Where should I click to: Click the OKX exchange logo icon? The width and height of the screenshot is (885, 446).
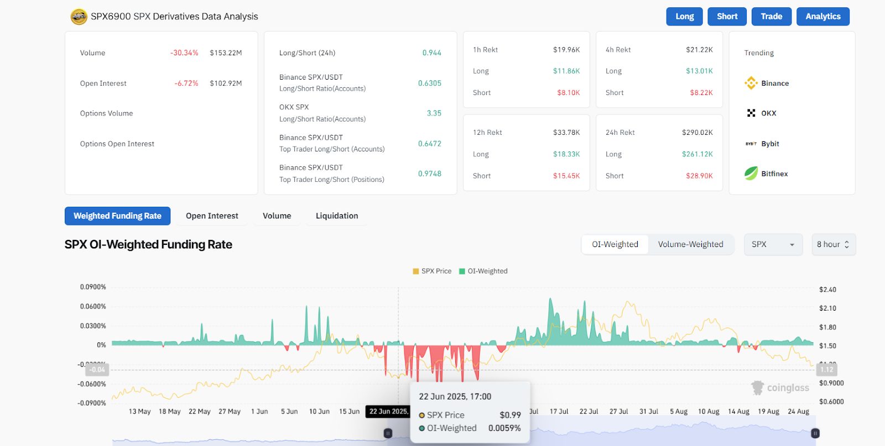coord(751,113)
